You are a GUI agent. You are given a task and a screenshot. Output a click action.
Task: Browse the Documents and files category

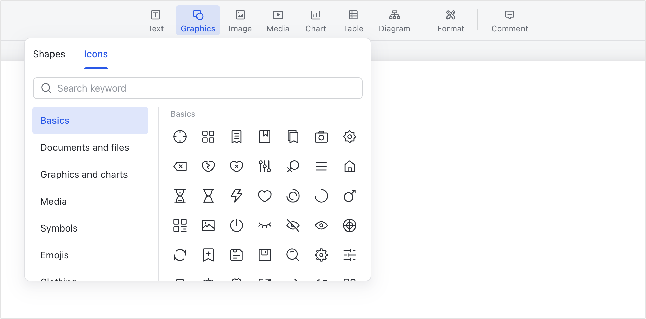pos(84,147)
